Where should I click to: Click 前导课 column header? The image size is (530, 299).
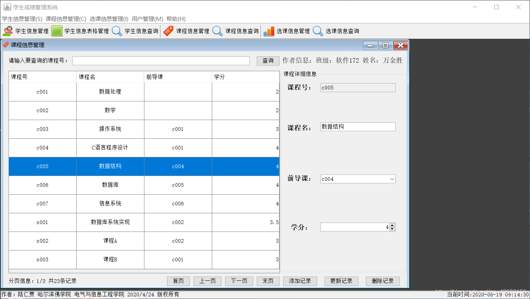178,77
